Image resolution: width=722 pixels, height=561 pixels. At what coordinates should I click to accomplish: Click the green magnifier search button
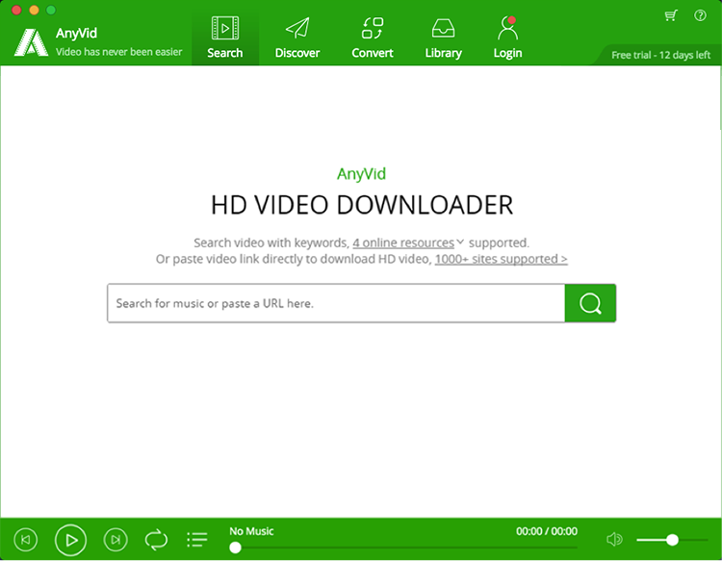(590, 303)
